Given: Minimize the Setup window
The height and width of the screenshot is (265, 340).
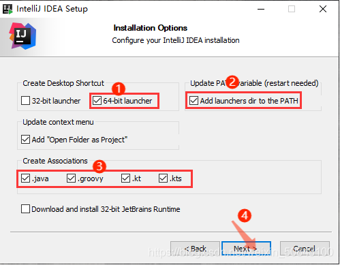Looking at the screenshot, I should 261,9.
